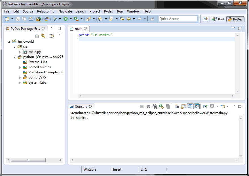Image resolution: width=249 pixels, height=176 pixels.
Task: Toggle Scroll Lock in Console
Action: click(x=183, y=106)
